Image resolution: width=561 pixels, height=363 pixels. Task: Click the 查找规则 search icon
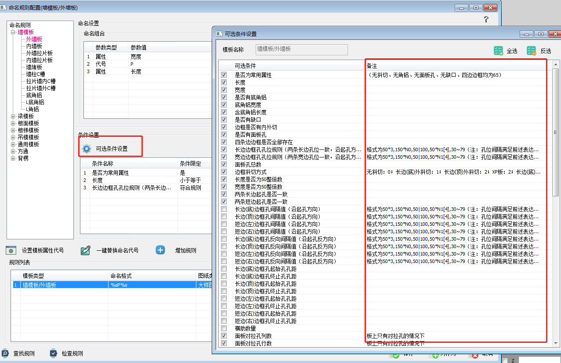click(5, 353)
